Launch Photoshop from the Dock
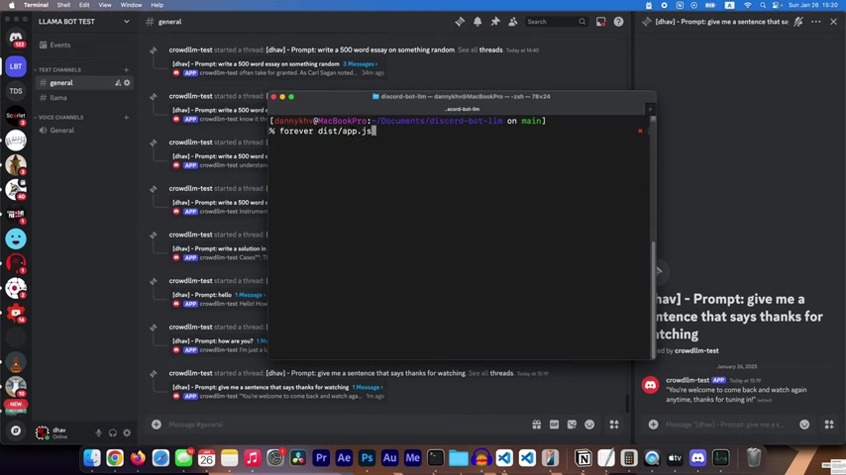This screenshot has width=846, height=475. pos(367,458)
